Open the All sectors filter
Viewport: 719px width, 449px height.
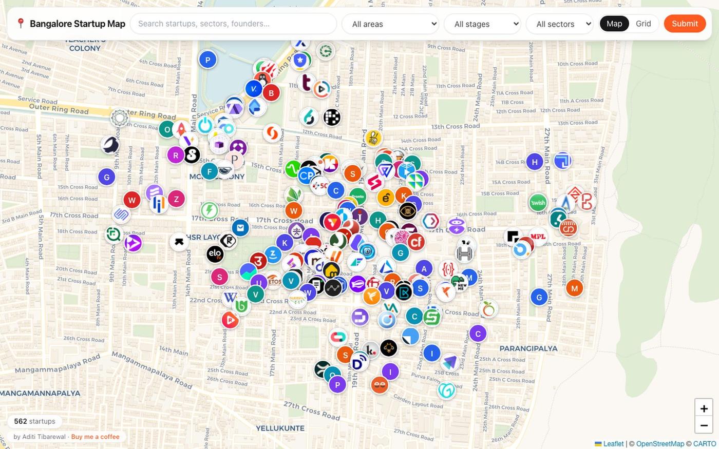[560, 24]
